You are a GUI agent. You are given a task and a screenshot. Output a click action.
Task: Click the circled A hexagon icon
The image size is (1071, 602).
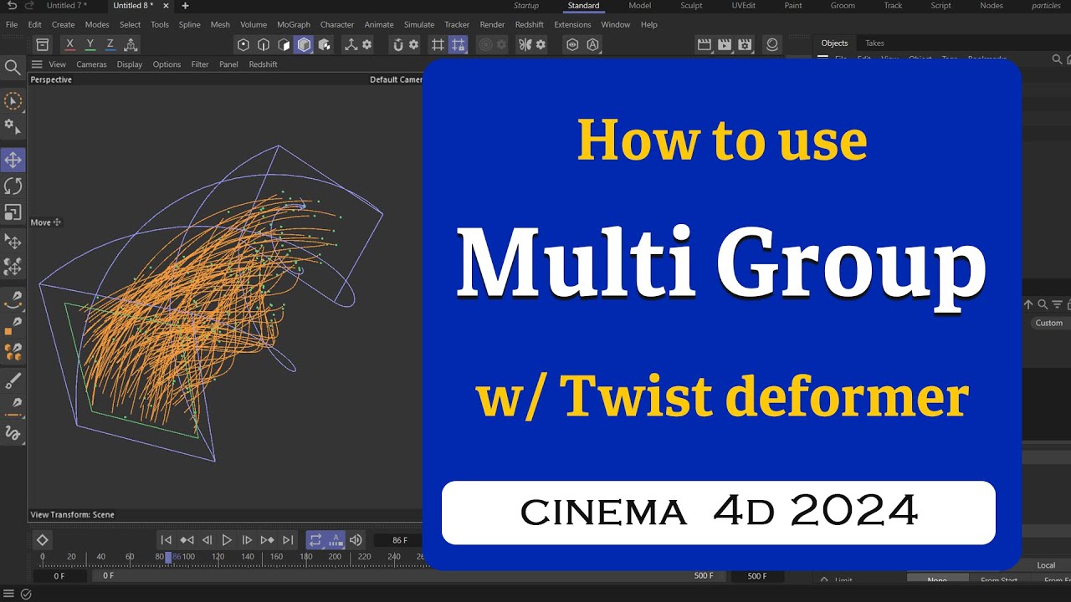pyautogui.click(x=593, y=44)
